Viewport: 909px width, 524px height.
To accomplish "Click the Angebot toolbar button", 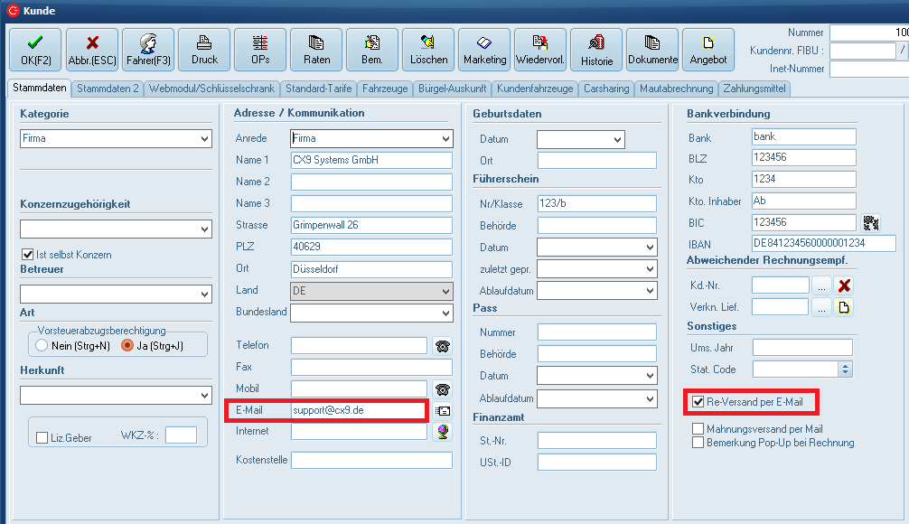I will tap(708, 50).
